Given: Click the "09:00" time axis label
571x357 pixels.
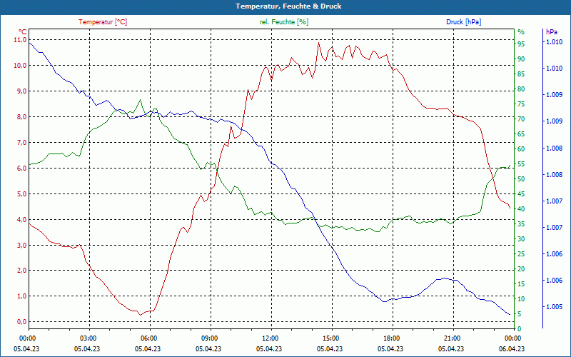Looking at the screenshot, I should (209, 338).
